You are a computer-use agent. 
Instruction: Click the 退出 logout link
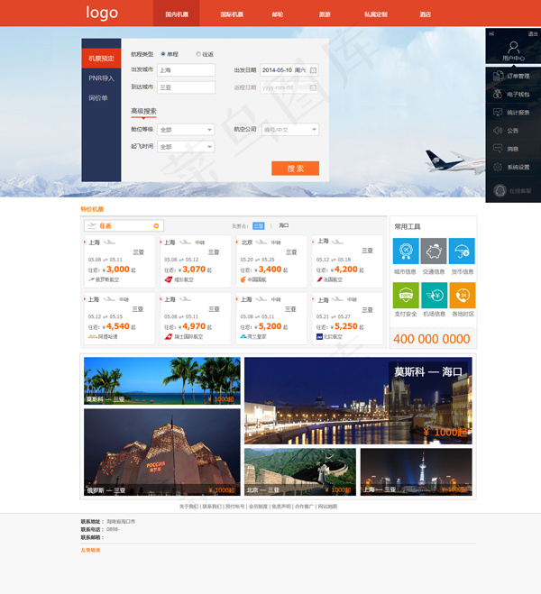pos(533,33)
